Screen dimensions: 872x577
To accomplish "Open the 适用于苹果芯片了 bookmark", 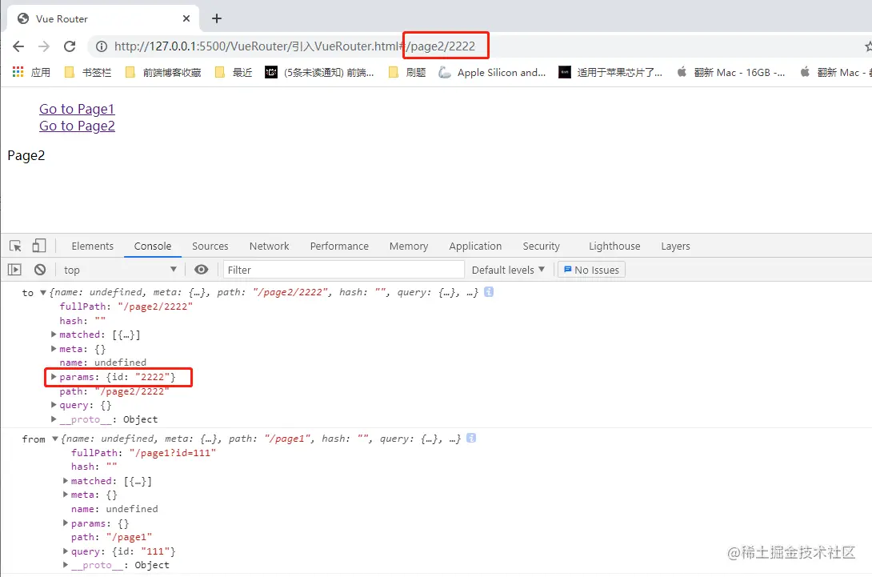I will (x=610, y=72).
